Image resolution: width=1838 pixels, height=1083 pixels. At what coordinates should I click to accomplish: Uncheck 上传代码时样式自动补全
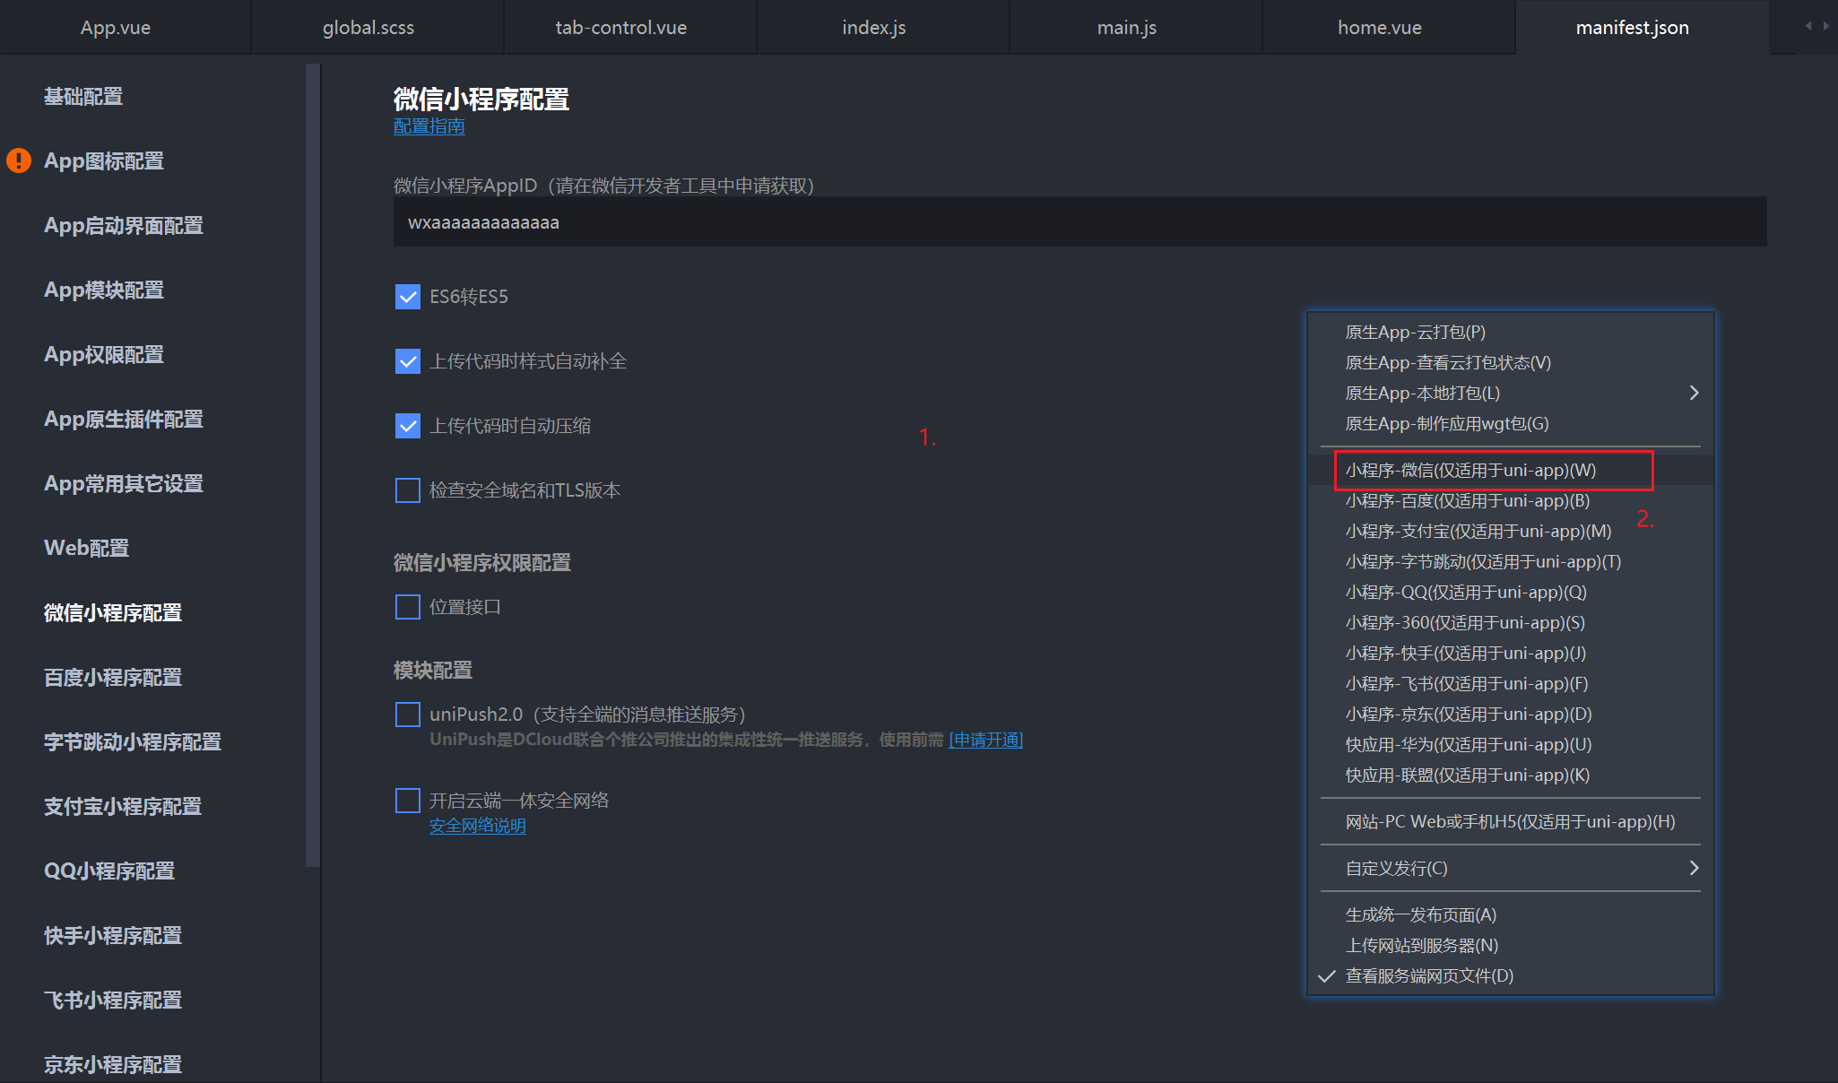(408, 361)
